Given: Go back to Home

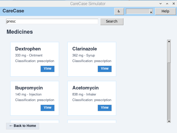Looking at the screenshot, I should click(x=23, y=126).
